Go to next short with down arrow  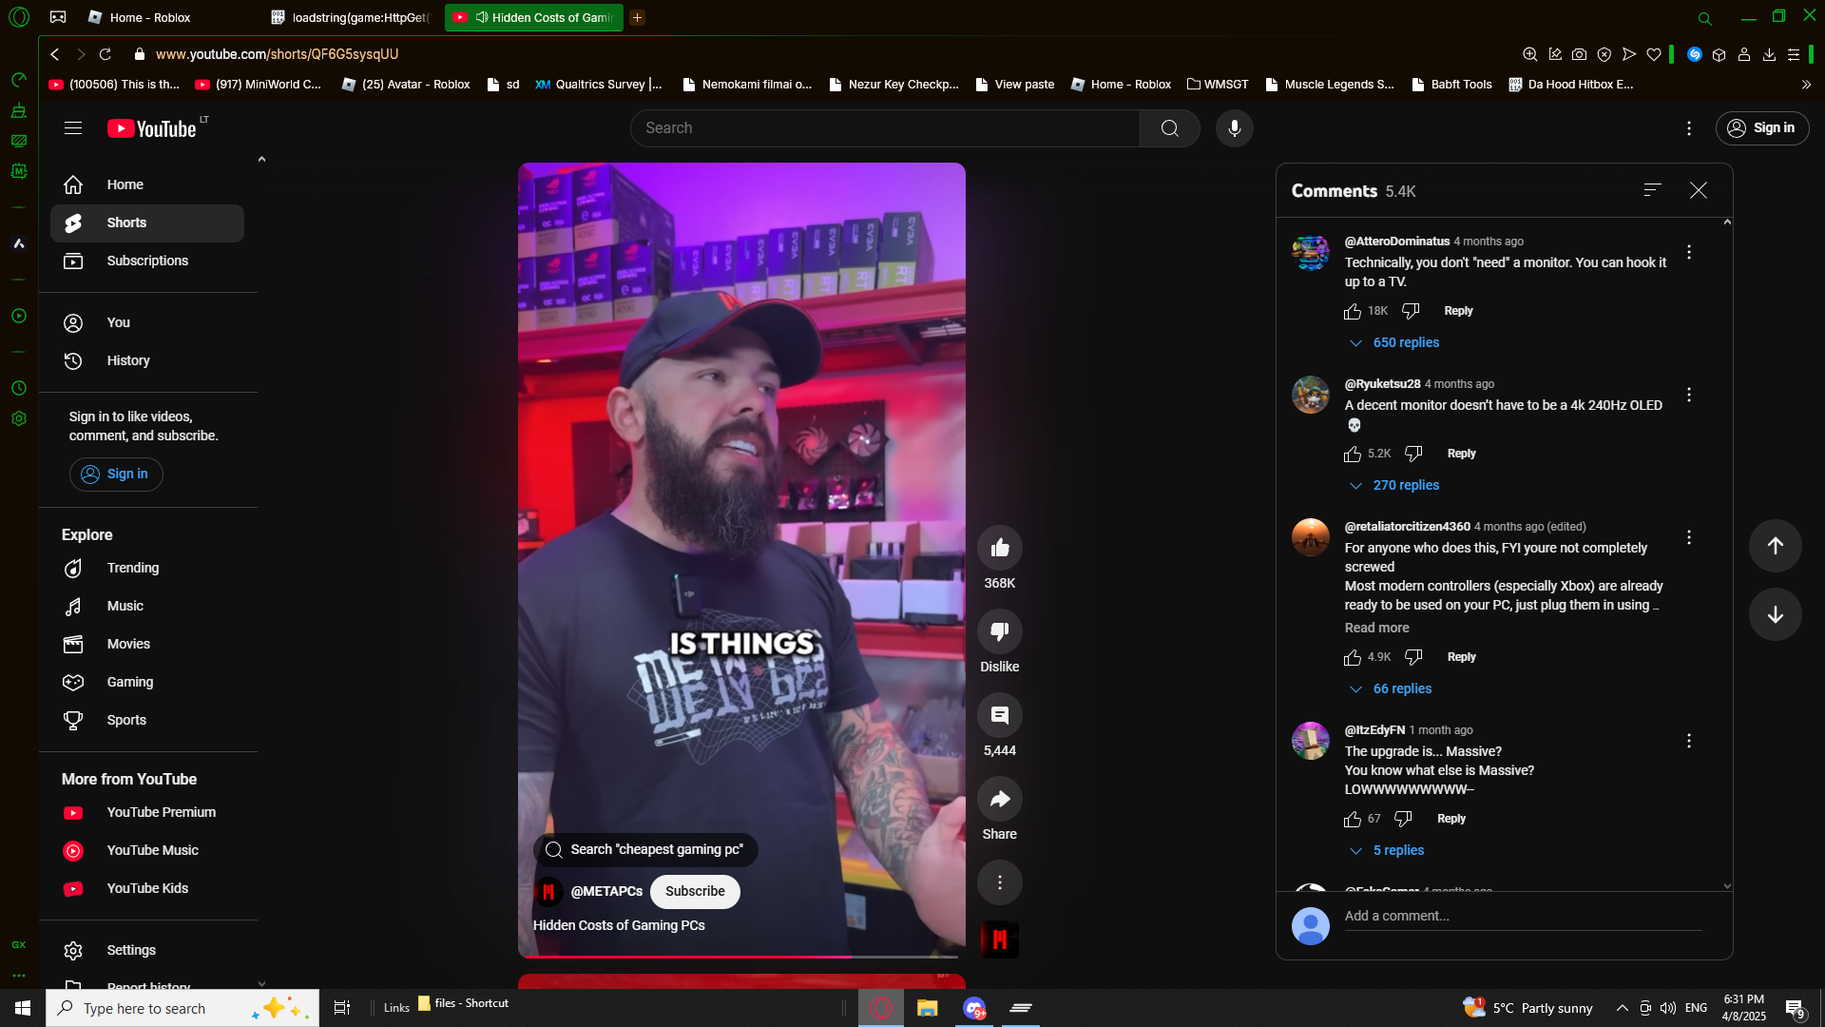(x=1775, y=614)
